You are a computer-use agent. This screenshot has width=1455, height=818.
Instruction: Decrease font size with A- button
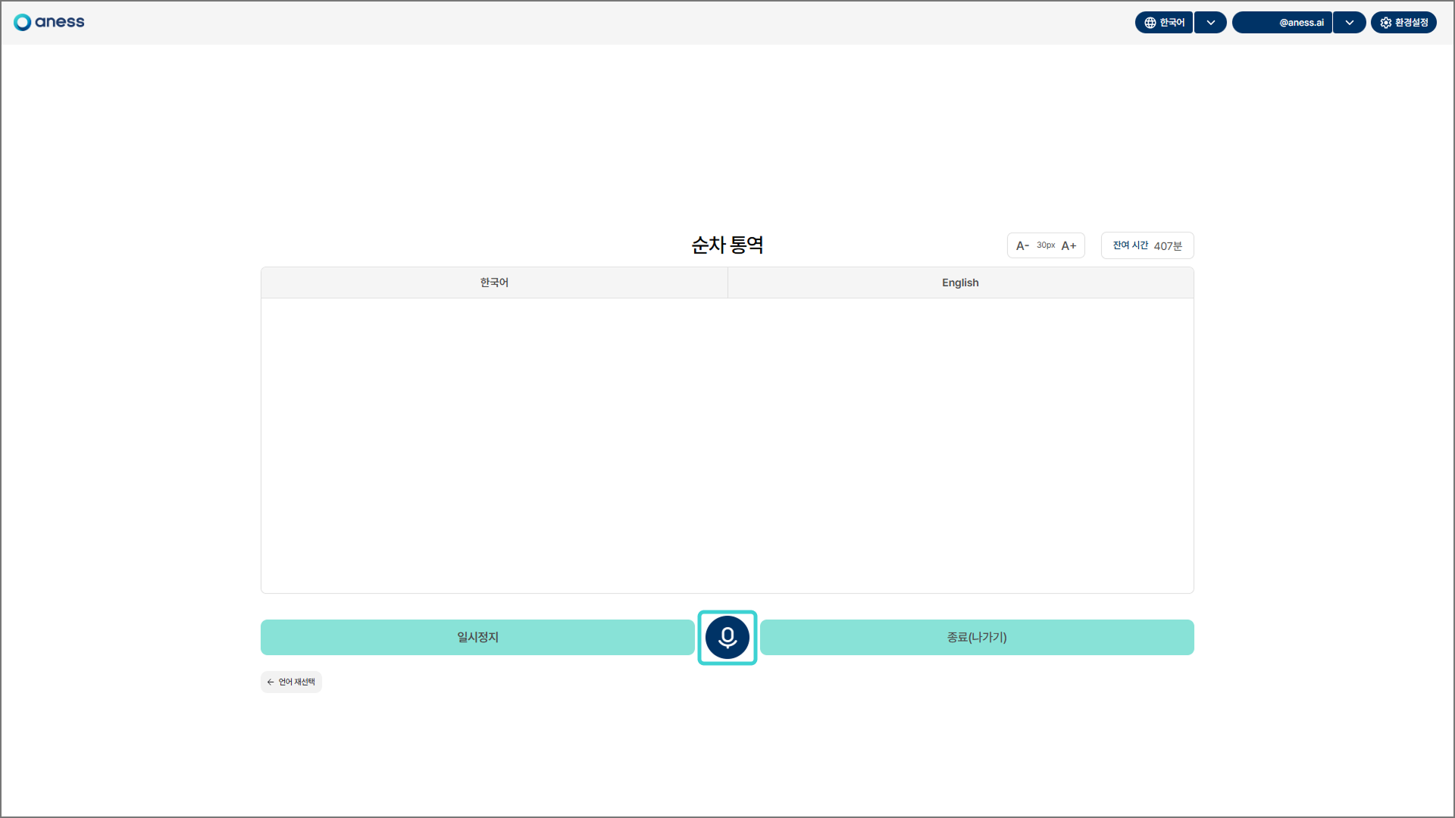pyautogui.click(x=1022, y=245)
